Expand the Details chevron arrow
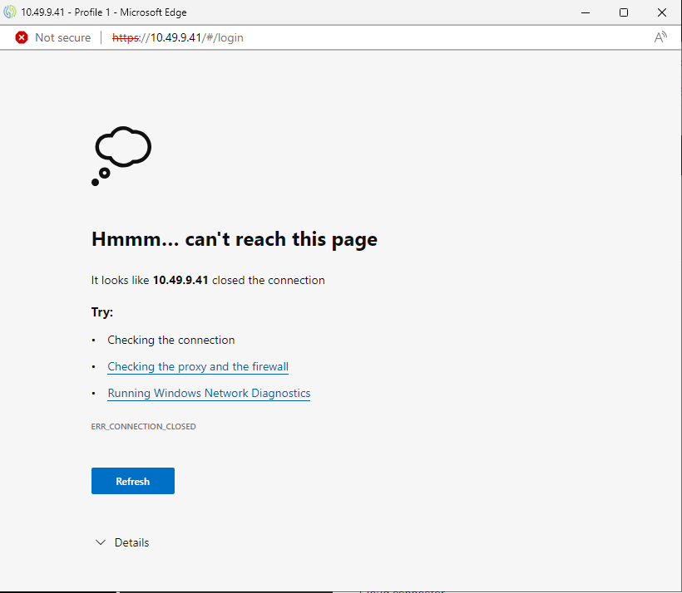 (x=101, y=542)
